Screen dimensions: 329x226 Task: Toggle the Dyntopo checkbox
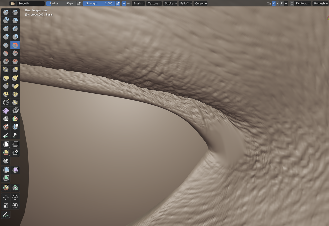click(x=292, y=3)
